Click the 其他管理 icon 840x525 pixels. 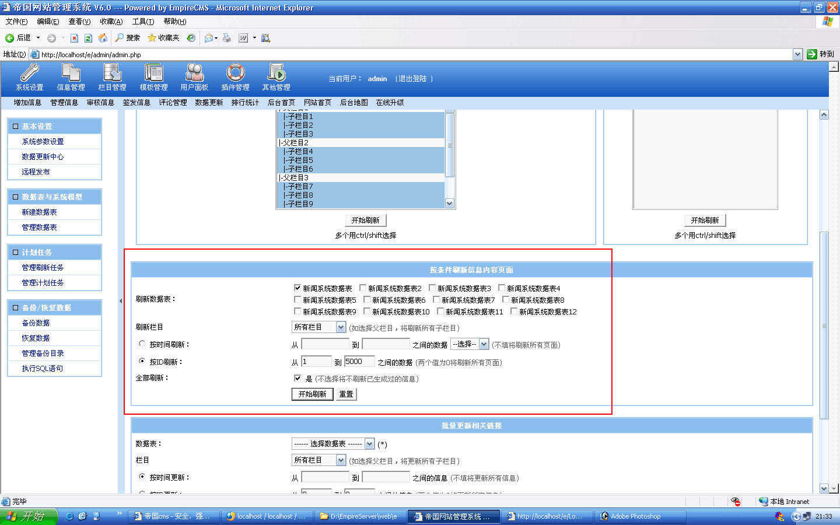276,72
